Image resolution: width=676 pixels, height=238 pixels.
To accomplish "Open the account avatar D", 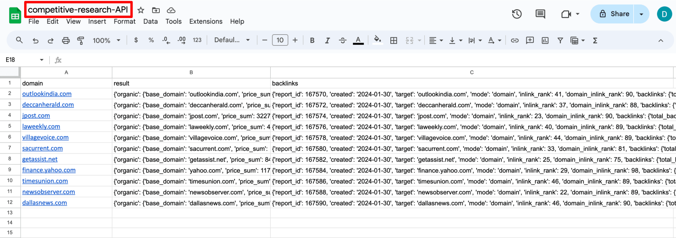I will (665, 14).
